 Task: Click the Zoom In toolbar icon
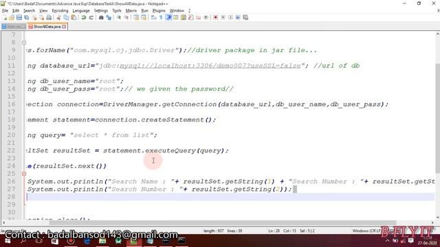[119, 18]
